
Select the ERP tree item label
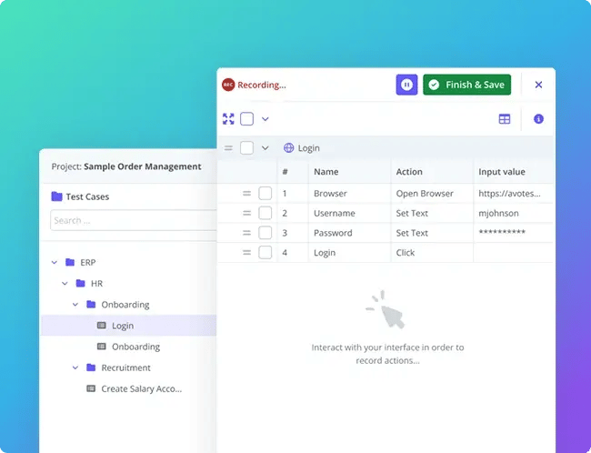pyautogui.click(x=88, y=263)
